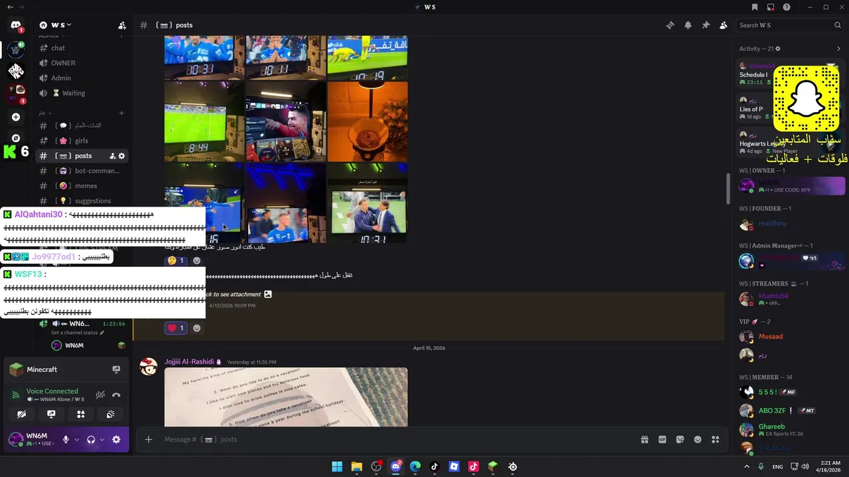
Task: Click Jojjiii Al-Rashidi username
Action: 189,362
